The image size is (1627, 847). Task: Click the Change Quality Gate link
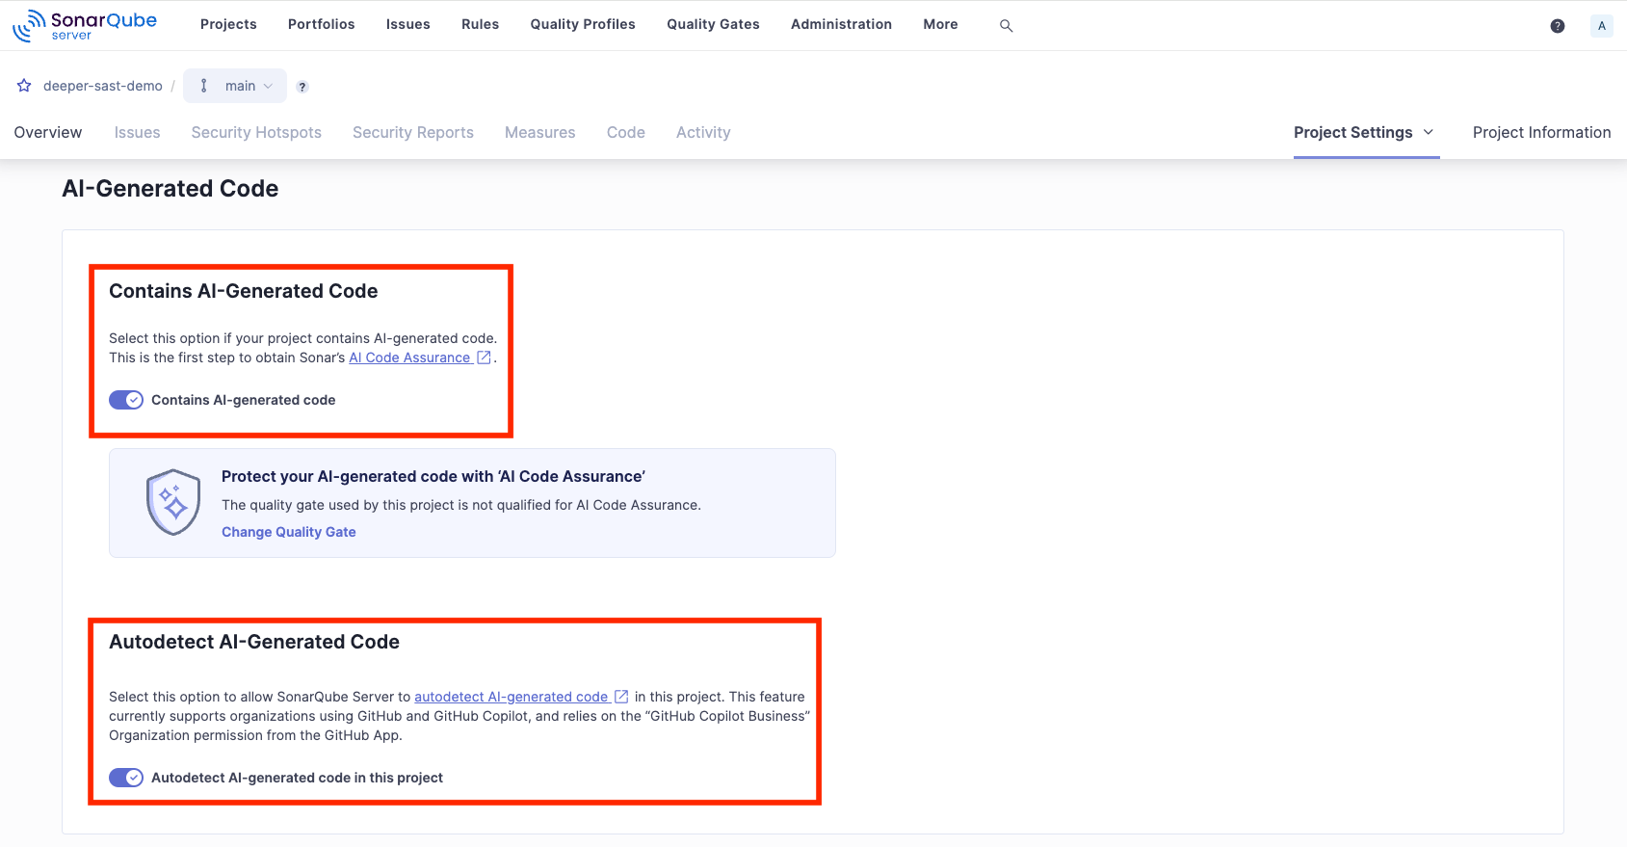tap(289, 532)
